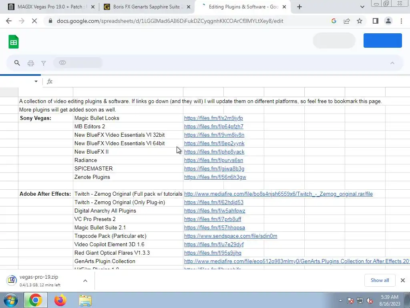
Task: Show hidden tray icons arrow
Action: point(340,300)
